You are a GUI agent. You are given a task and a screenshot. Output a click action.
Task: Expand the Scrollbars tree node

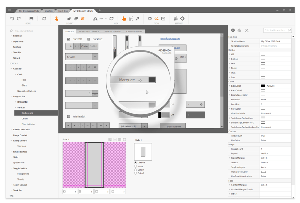(x=11, y=36)
